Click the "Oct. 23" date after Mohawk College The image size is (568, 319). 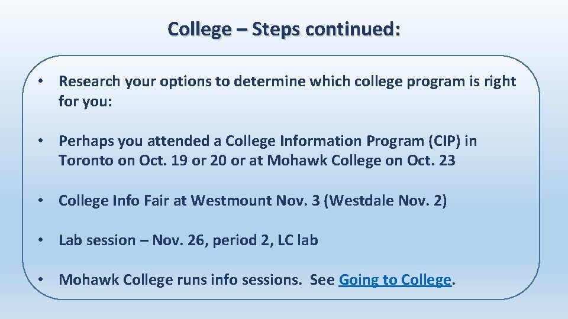point(431,161)
